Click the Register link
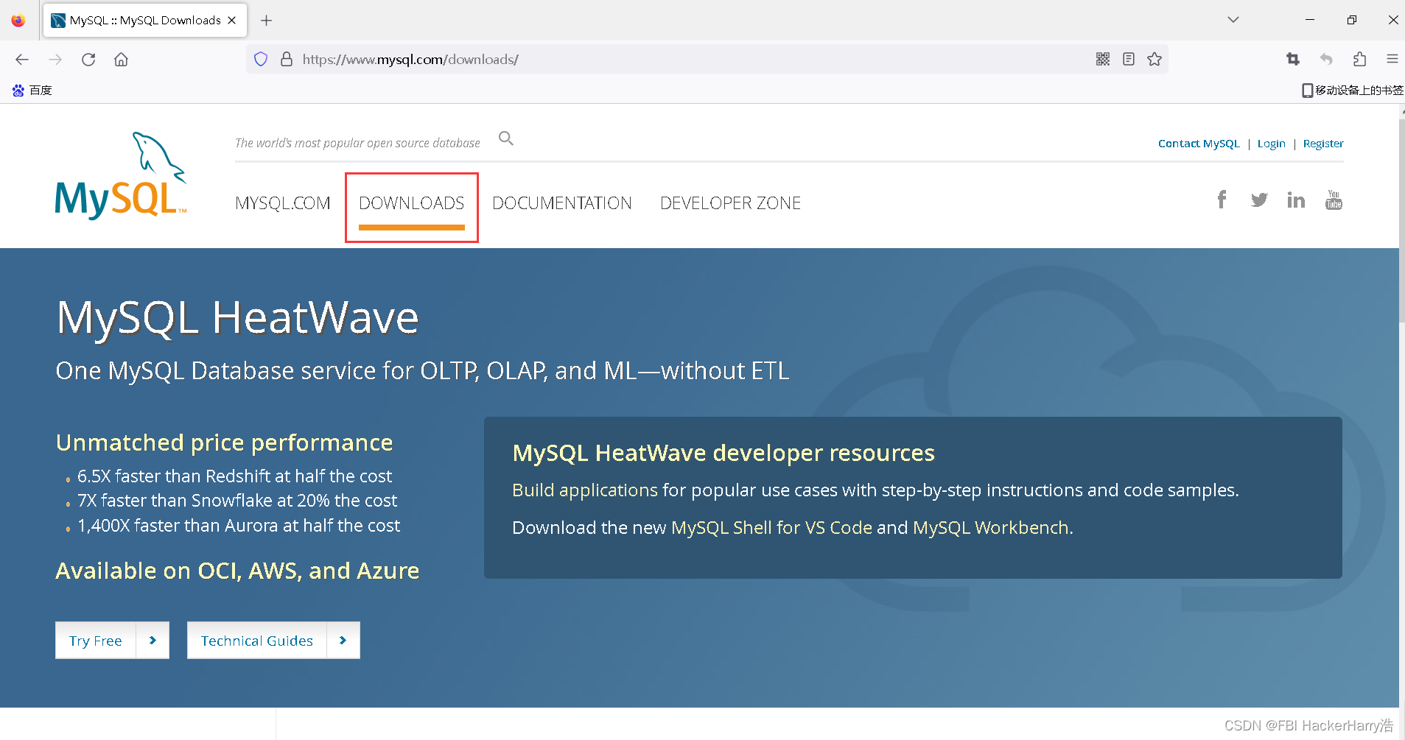This screenshot has height=740, width=1405. (x=1323, y=144)
